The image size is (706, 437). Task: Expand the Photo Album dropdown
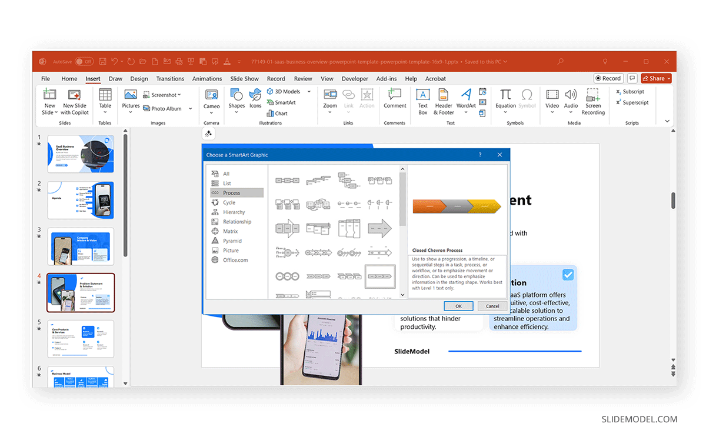[x=189, y=108]
